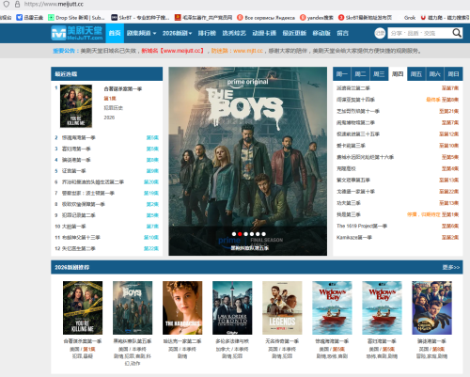Select the last carousel dot
Viewport: 470px width, 377px height.
pyautogui.click(x=263, y=234)
